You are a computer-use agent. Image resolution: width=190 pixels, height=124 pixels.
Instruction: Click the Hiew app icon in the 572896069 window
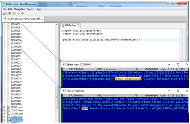[x=64, y=91]
